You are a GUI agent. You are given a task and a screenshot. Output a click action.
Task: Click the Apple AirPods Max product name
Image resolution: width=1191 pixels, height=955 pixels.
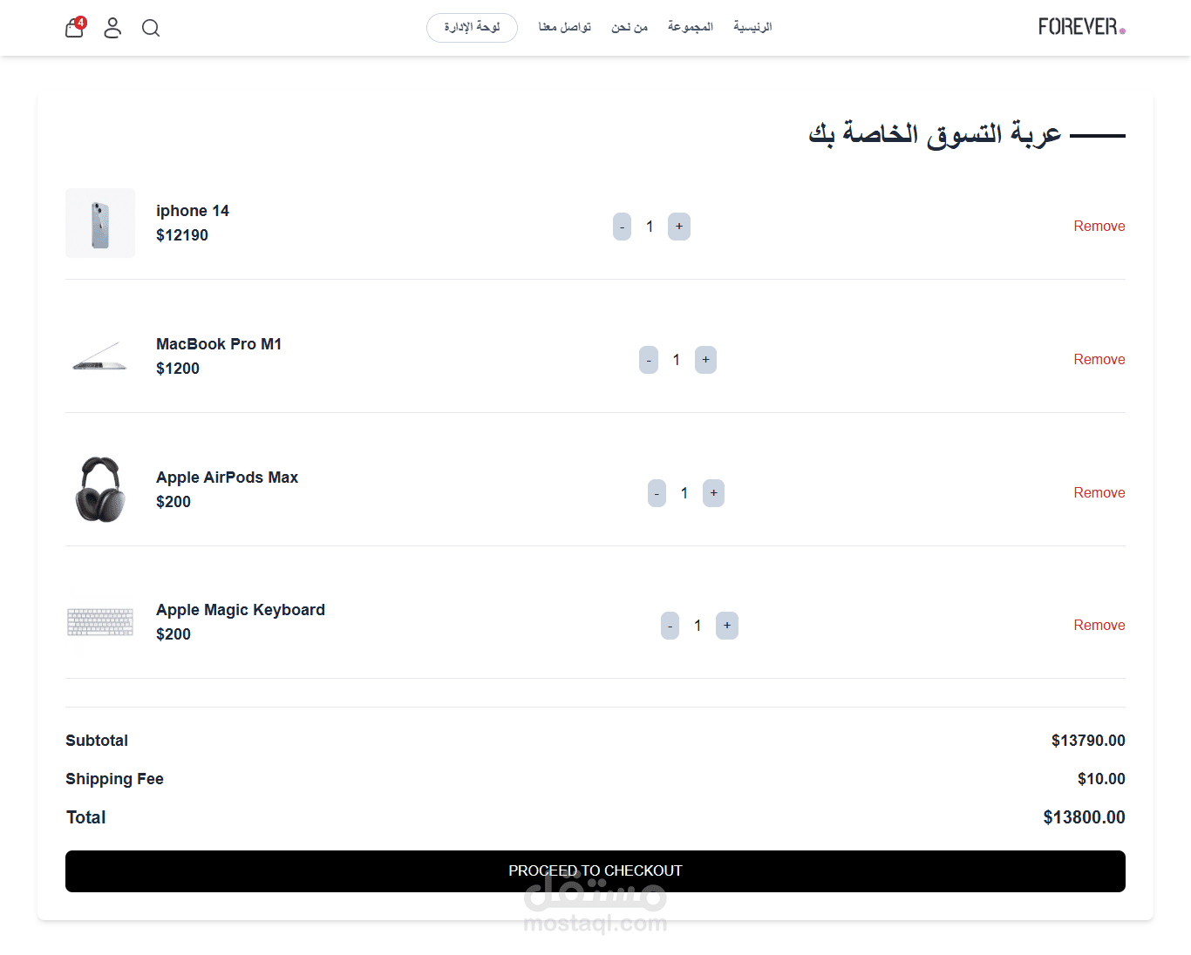pos(227,477)
